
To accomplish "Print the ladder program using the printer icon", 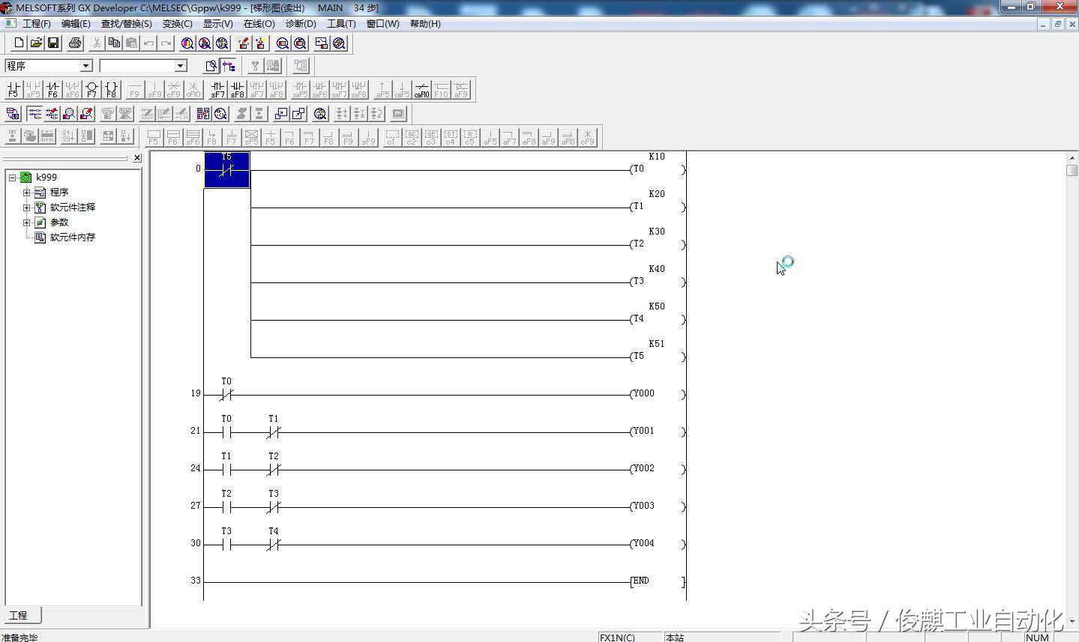I will [75, 43].
